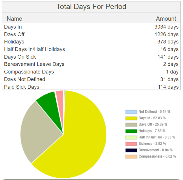Click the pink Sickness legend swatch

131,144
